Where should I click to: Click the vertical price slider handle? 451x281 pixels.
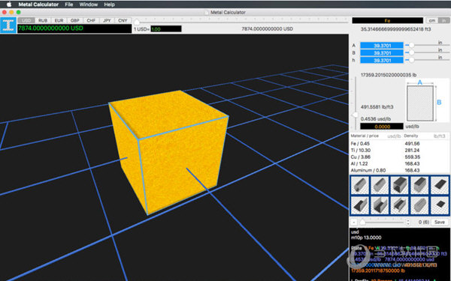(356, 115)
